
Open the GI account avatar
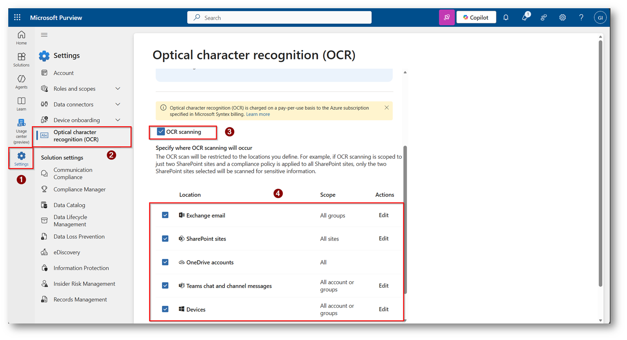point(600,18)
